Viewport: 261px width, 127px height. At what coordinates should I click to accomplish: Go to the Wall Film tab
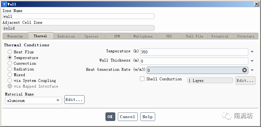194,36
